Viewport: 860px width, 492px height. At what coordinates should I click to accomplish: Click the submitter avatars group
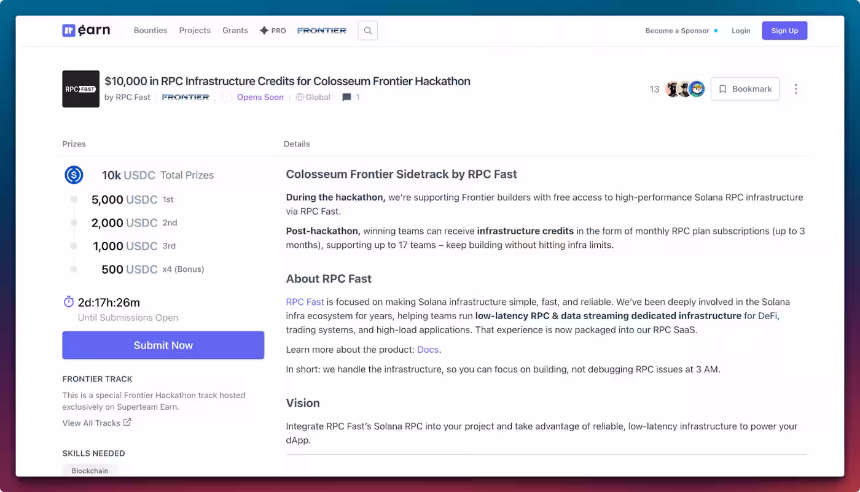pos(685,89)
